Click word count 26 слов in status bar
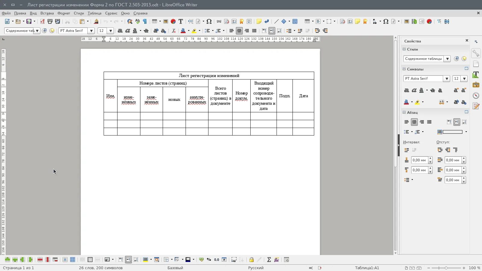482x271 pixels. (101, 268)
